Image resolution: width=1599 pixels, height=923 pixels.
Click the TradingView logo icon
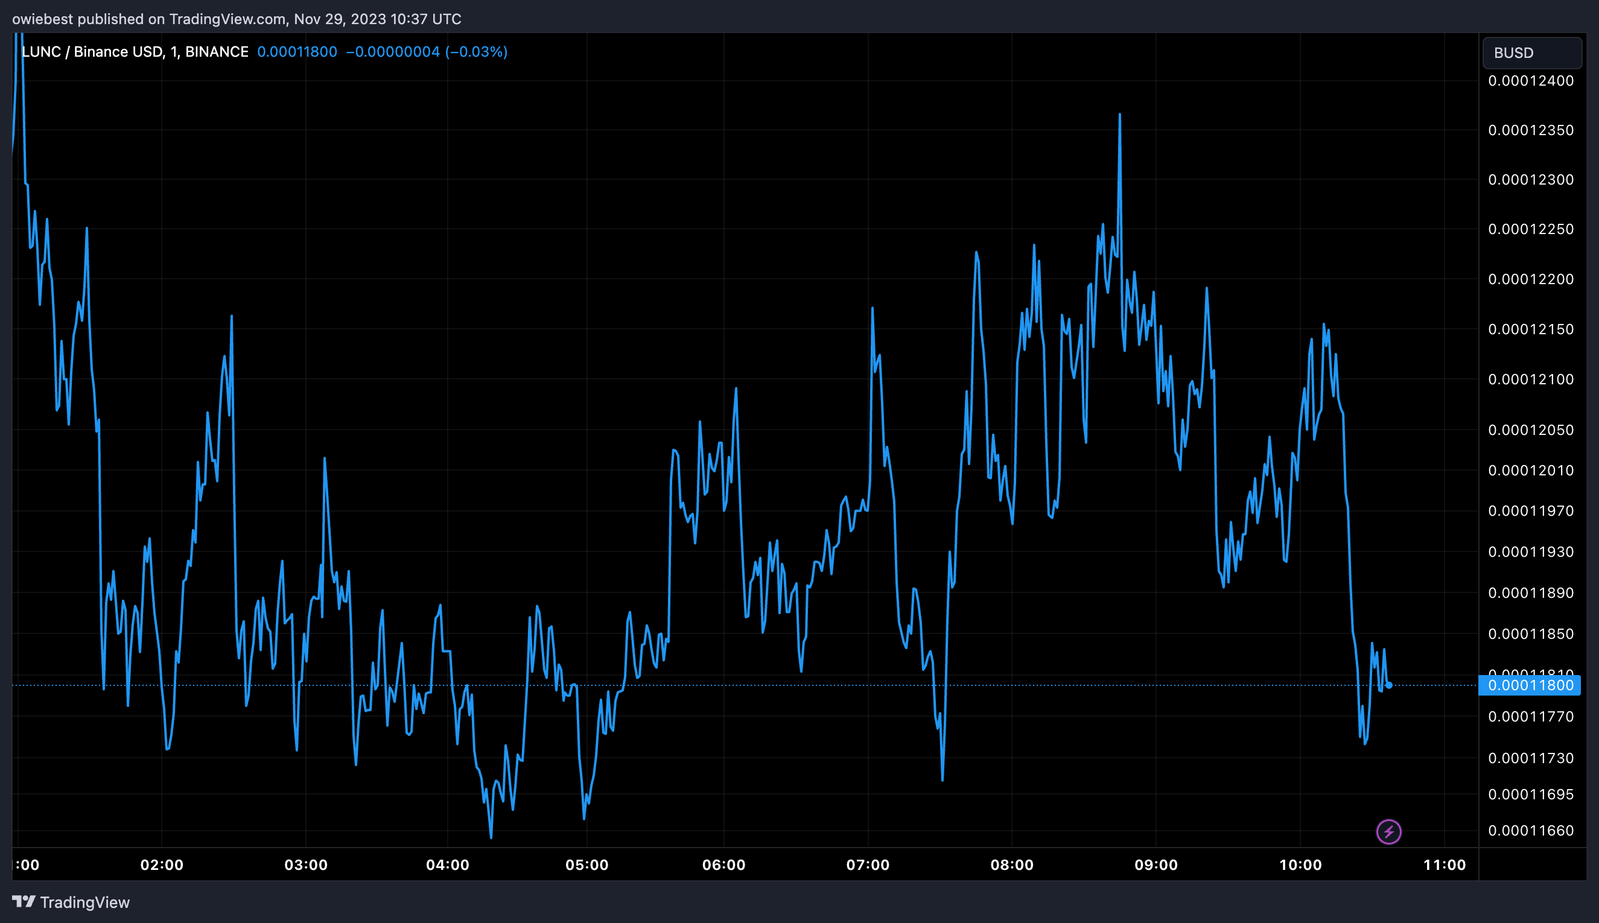click(24, 901)
